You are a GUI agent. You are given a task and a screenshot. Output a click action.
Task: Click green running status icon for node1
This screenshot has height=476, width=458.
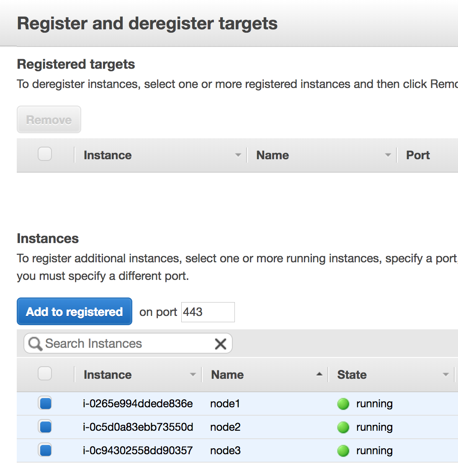[x=343, y=404]
